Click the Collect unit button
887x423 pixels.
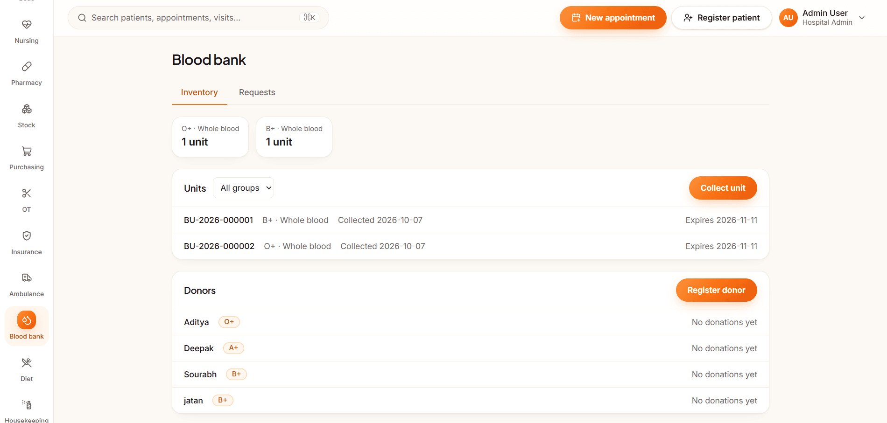(723, 188)
